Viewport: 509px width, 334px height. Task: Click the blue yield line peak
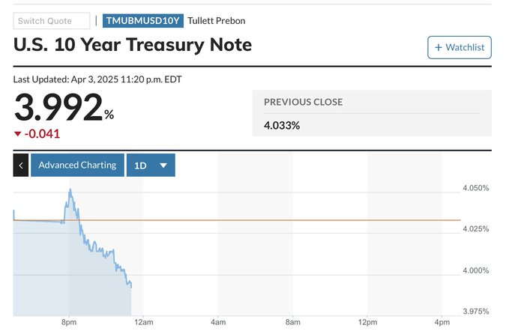tap(70, 190)
